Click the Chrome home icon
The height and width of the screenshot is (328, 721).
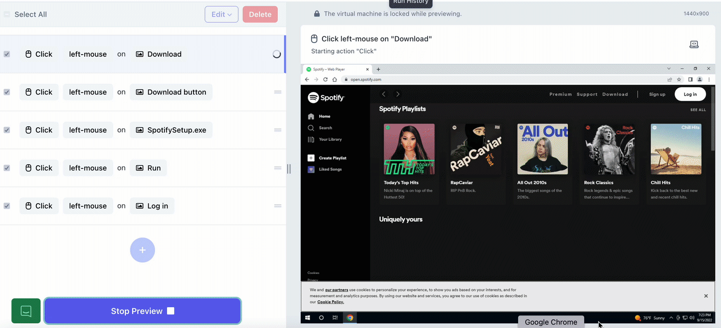click(335, 80)
